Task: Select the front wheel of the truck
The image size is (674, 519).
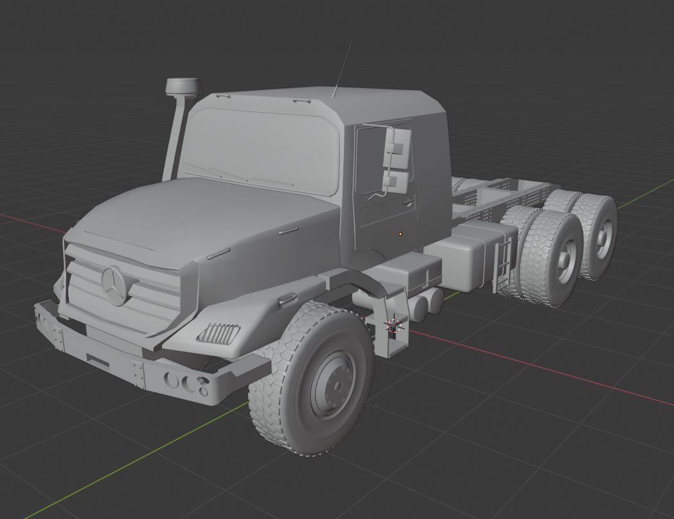Action: click(311, 378)
